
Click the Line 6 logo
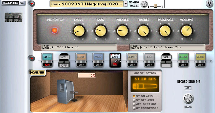pos(13,3)
